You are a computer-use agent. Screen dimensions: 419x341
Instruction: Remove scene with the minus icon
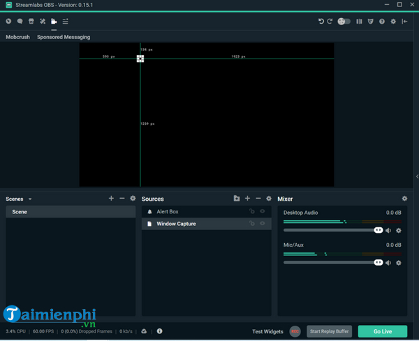[x=122, y=198]
